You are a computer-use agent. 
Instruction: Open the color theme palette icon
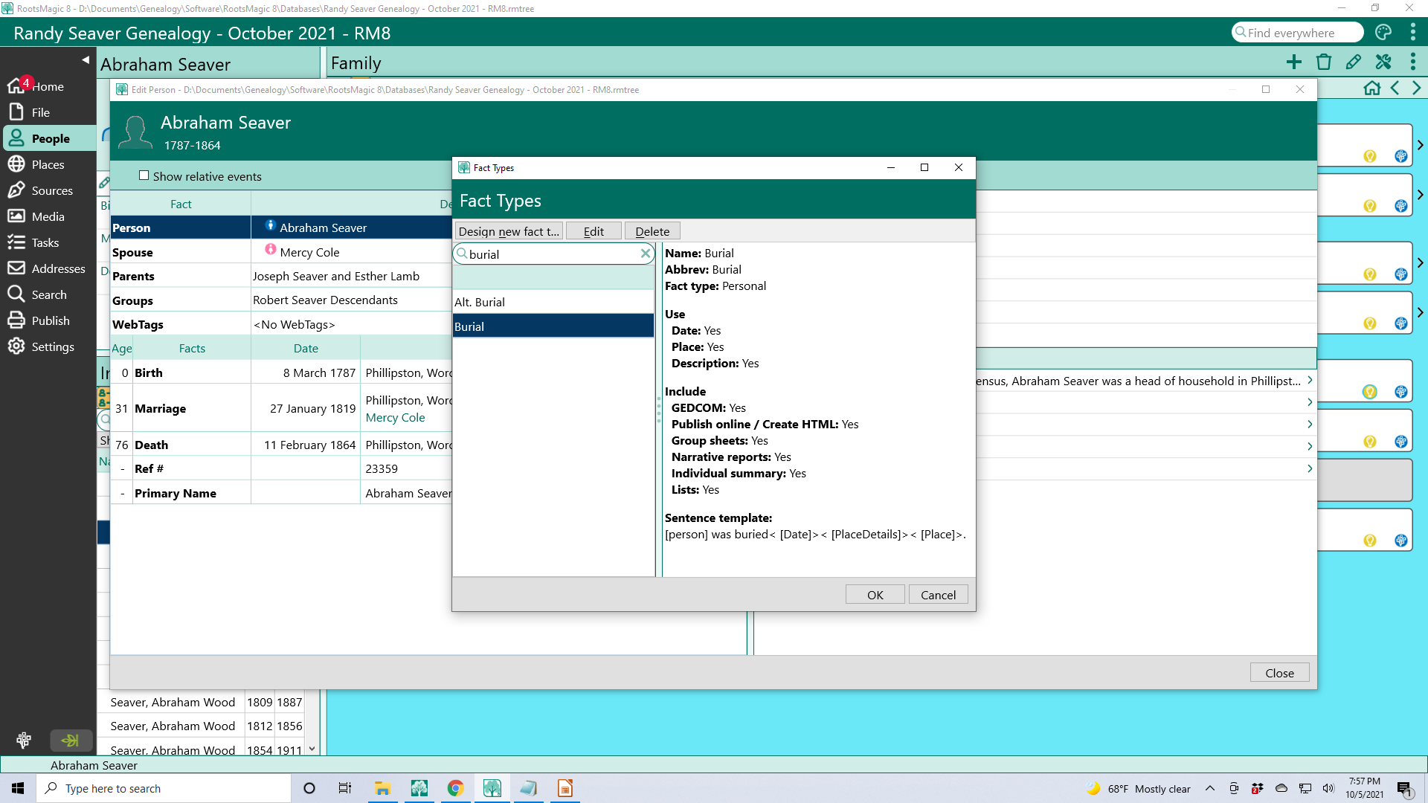[x=1383, y=33]
